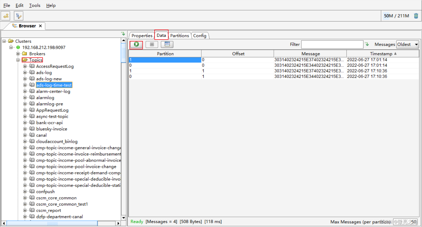The height and width of the screenshot is (227, 422).
Task: Switch to the Properties tab
Action: pyautogui.click(x=142, y=36)
